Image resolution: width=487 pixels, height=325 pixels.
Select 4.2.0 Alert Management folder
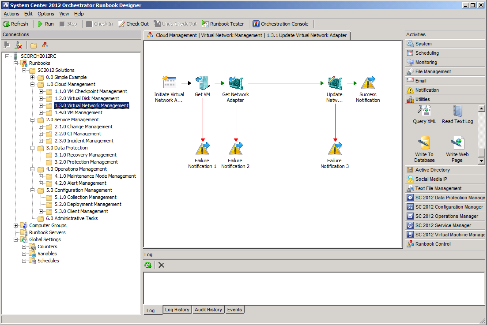[x=80, y=183]
